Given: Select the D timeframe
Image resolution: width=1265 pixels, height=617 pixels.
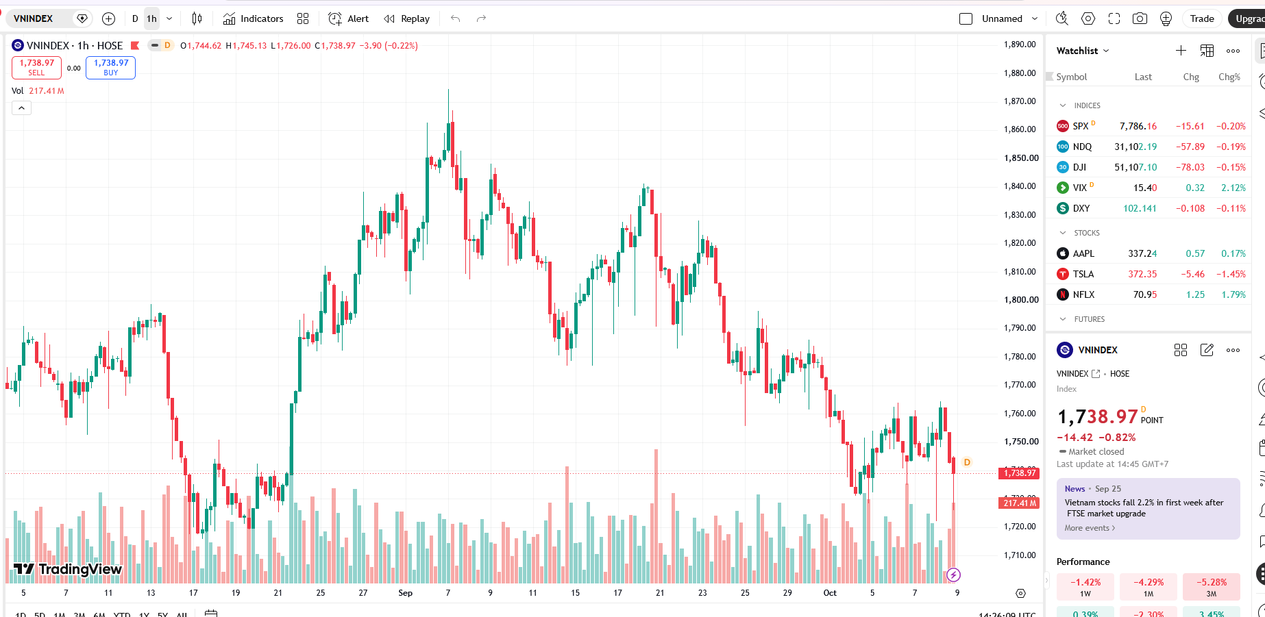Looking at the screenshot, I should 135,18.
